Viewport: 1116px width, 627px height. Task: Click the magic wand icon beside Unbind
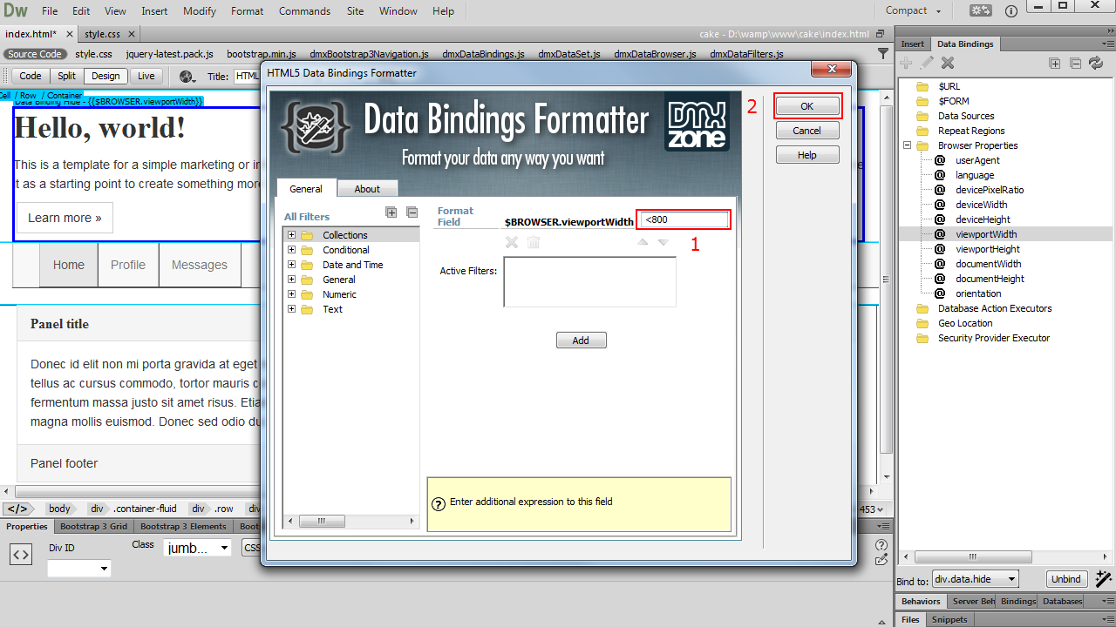click(x=1103, y=578)
